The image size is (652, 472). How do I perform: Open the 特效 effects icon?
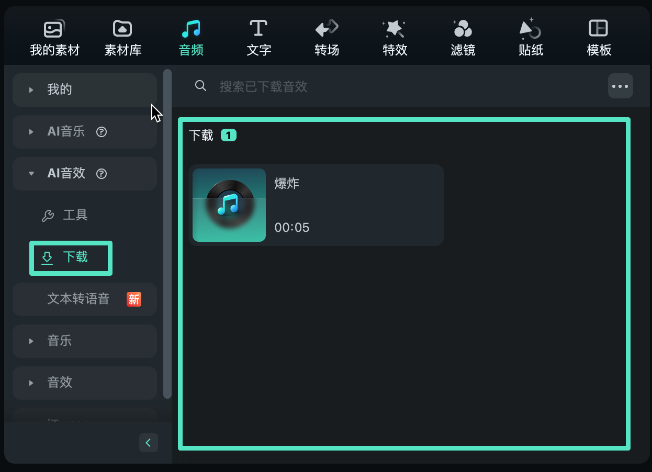[x=395, y=29]
